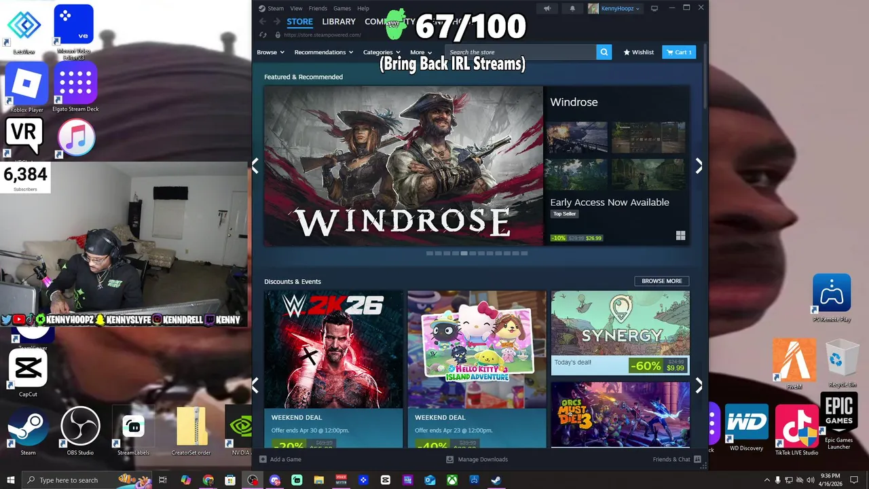Viewport: 869px width, 489px height.
Task: Show next featured game with right arrow
Action: click(x=699, y=166)
